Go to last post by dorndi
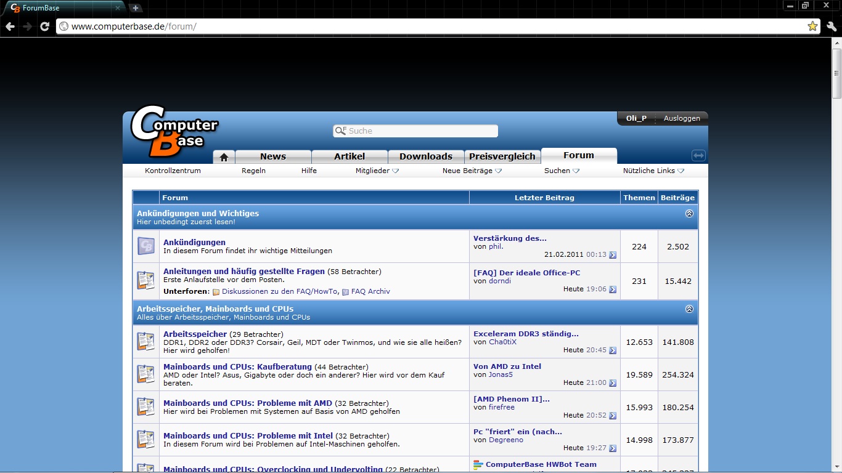 (613, 289)
